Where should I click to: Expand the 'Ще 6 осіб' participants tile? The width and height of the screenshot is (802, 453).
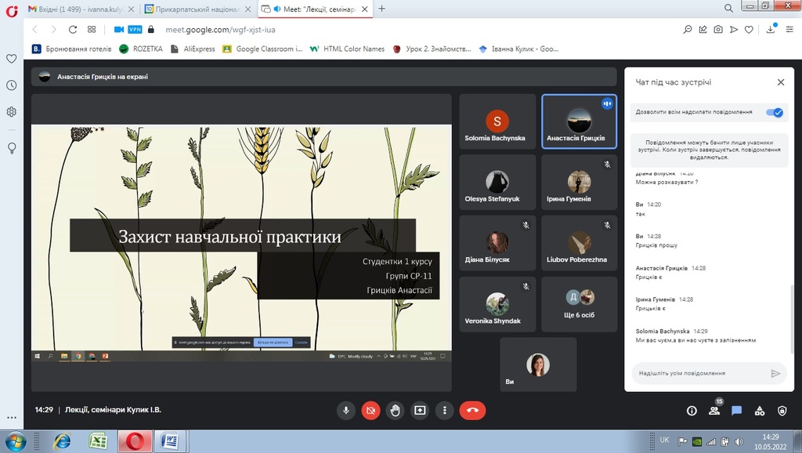(579, 304)
